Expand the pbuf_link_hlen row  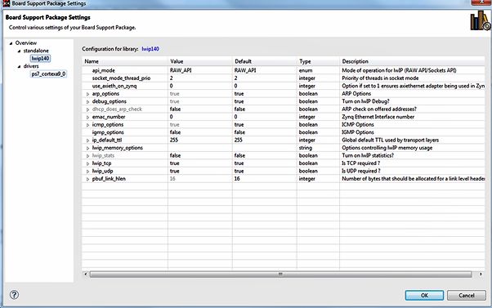coord(88,179)
